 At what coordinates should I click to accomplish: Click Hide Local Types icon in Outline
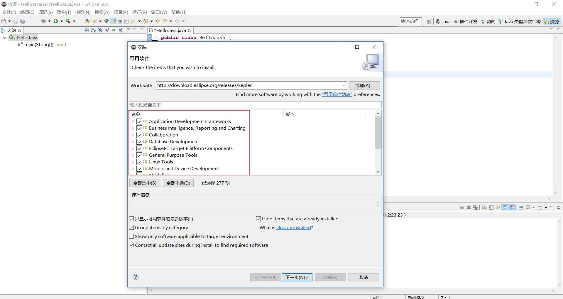120,30
